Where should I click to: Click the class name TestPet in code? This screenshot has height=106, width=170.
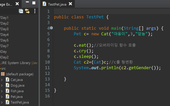pyautogui.click(x=95, y=17)
